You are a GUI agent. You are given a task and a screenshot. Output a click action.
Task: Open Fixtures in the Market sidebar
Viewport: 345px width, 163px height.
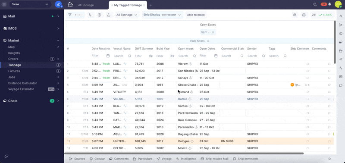(x=14, y=71)
